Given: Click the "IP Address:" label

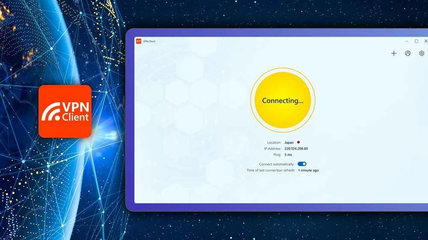Looking at the screenshot, I should tap(272, 149).
